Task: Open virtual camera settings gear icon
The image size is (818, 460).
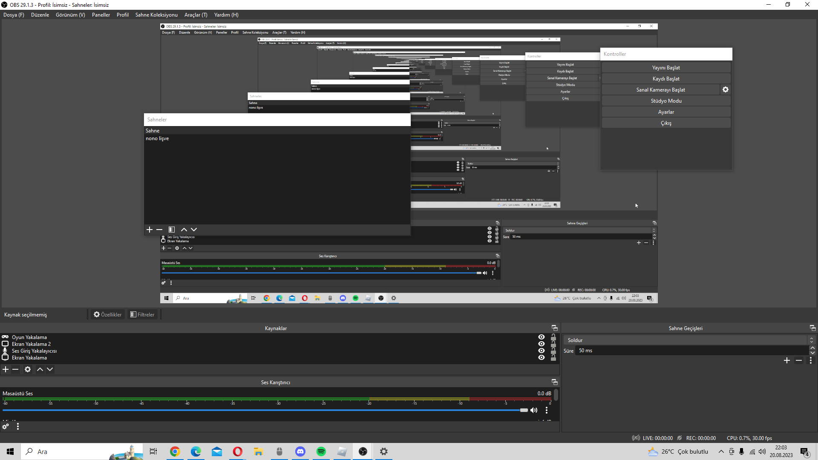Action: [726, 90]
